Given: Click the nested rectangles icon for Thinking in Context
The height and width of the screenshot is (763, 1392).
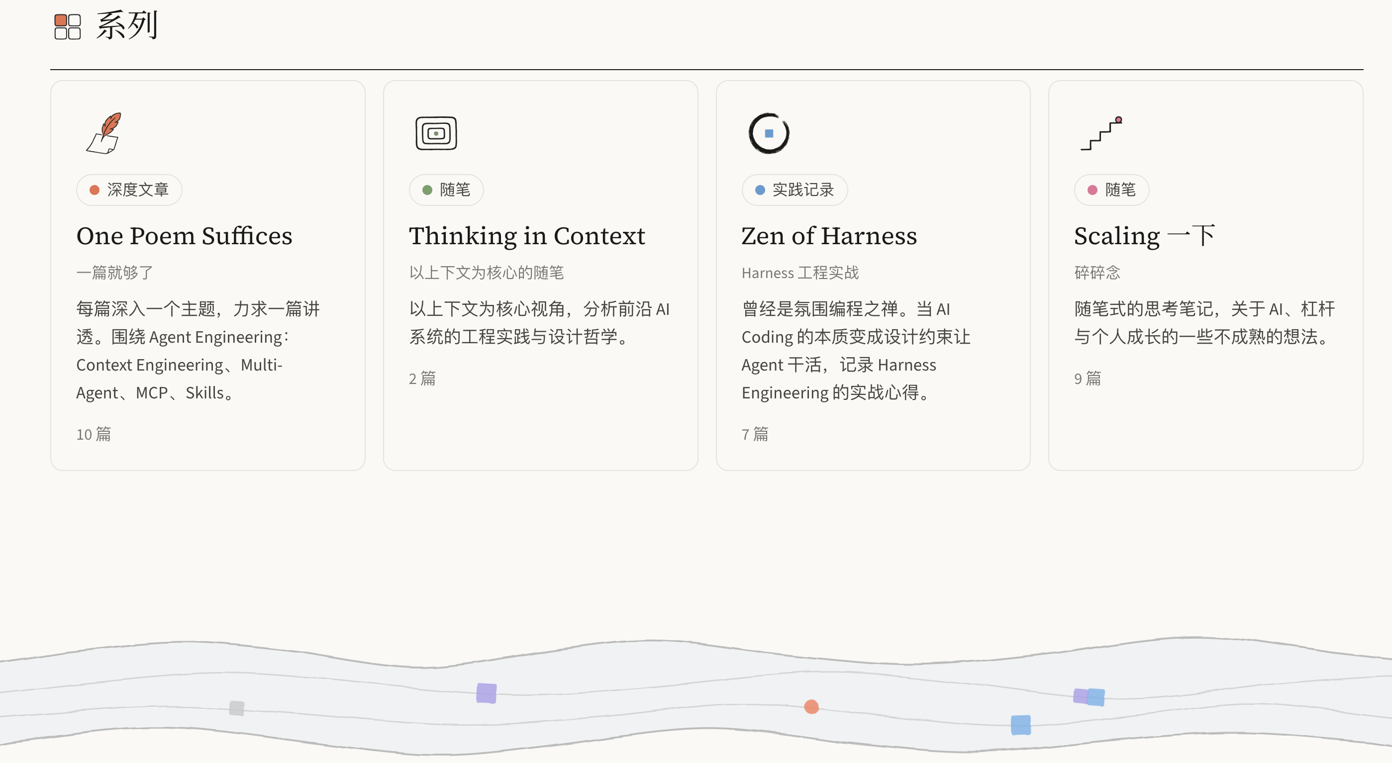Looking at the screenshot, I should pos(436,133).
